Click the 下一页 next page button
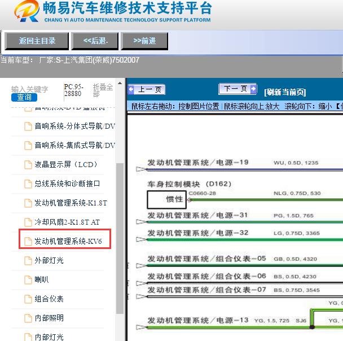Screen dimensions: 343x341 pyautogui.click(x=238, y=89)
